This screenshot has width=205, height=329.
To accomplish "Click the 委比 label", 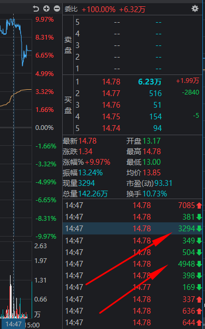I will coord(71,9).
